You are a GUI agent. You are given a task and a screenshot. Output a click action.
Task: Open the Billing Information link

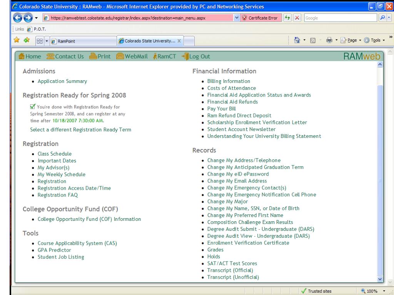pos(229,81)
